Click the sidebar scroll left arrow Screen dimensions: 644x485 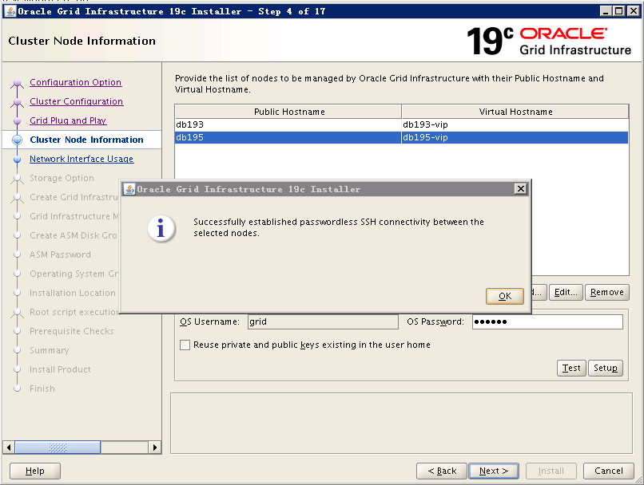coord(9,448)
